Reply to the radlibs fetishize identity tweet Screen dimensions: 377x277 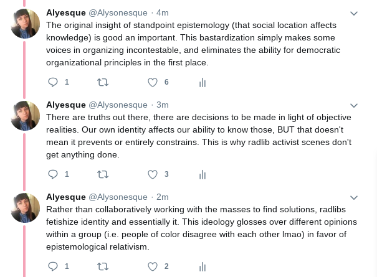pos(54,266)
